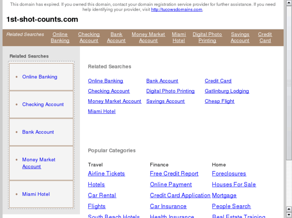The width and height of the screenshot is (292, 218).
Task: Click Foreclosures under Home
Action: [x=229, y=174]
